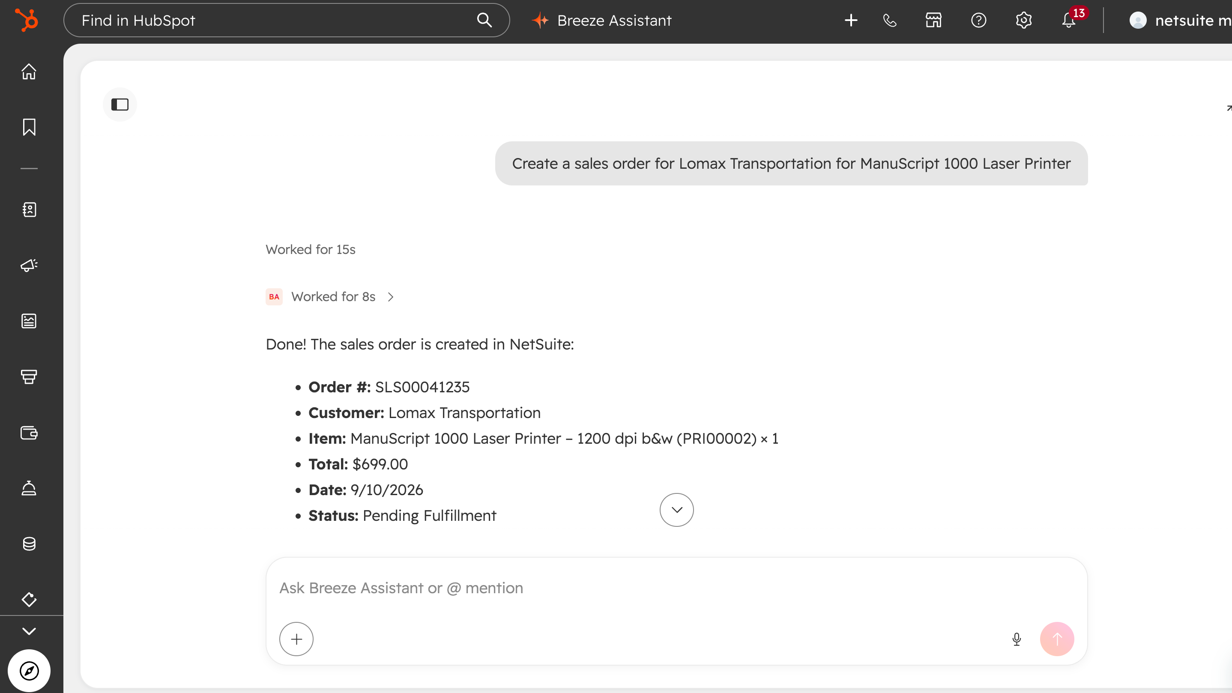Go to Home in the sidebar
The image size is (1232, 693).
29,71
